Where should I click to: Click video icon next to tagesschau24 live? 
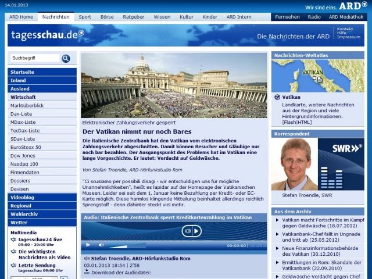pyautogui.click(x=14, y=240)
